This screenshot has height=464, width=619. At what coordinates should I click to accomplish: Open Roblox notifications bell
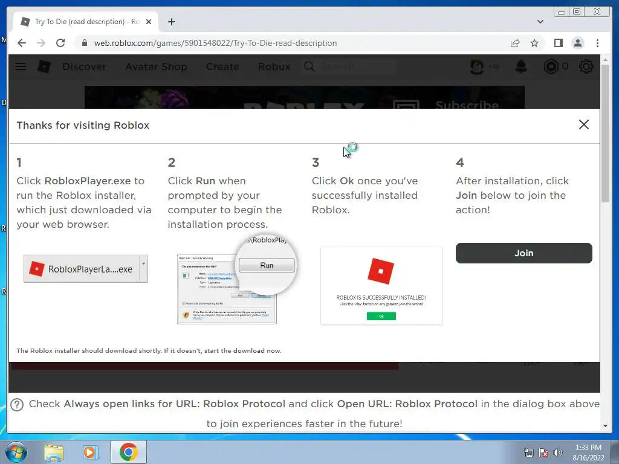[x=521, y=66]
